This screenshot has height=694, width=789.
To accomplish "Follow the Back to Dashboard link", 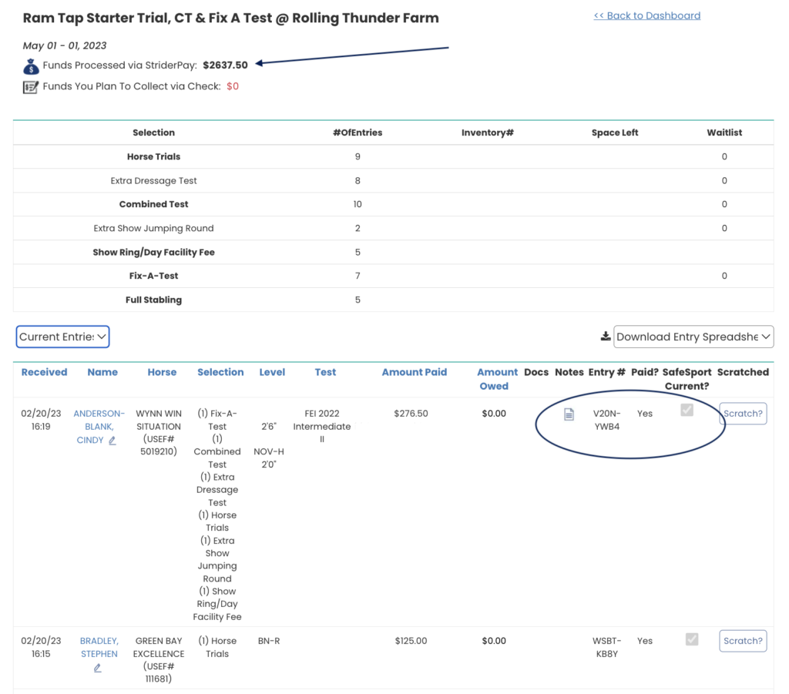I will pos(646,15).
